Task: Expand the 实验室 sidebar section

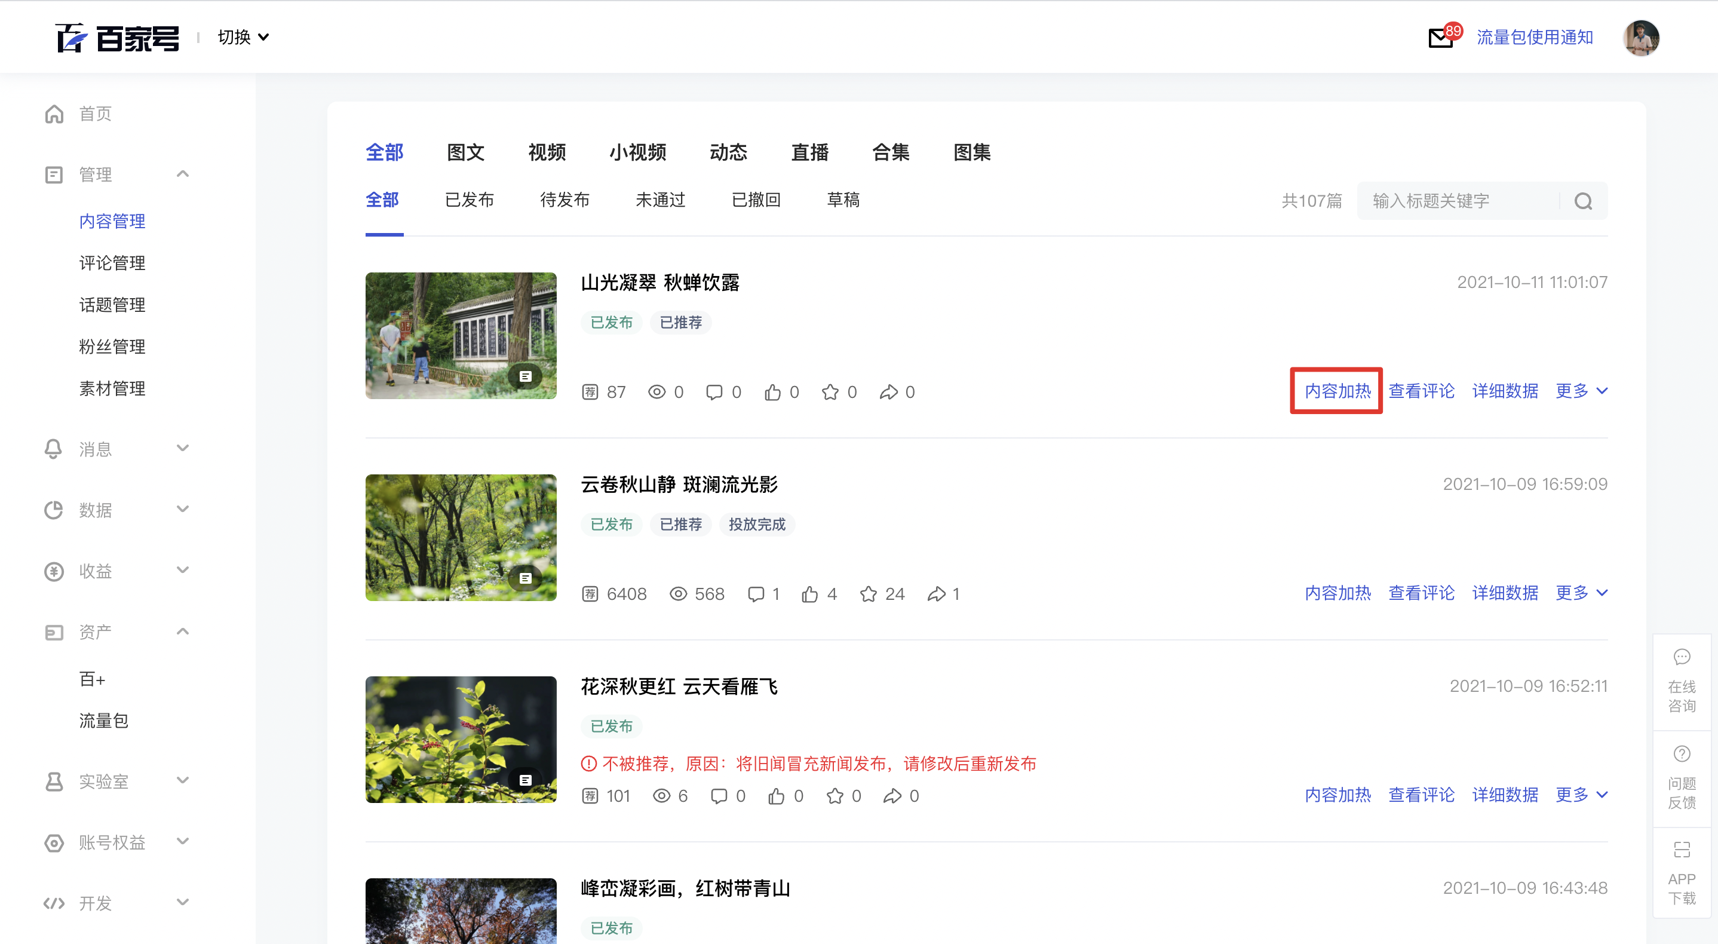Action: (183, 780)
